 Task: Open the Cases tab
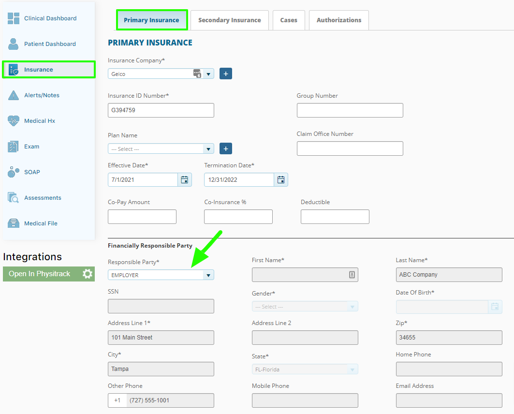[x=289, y=20]
